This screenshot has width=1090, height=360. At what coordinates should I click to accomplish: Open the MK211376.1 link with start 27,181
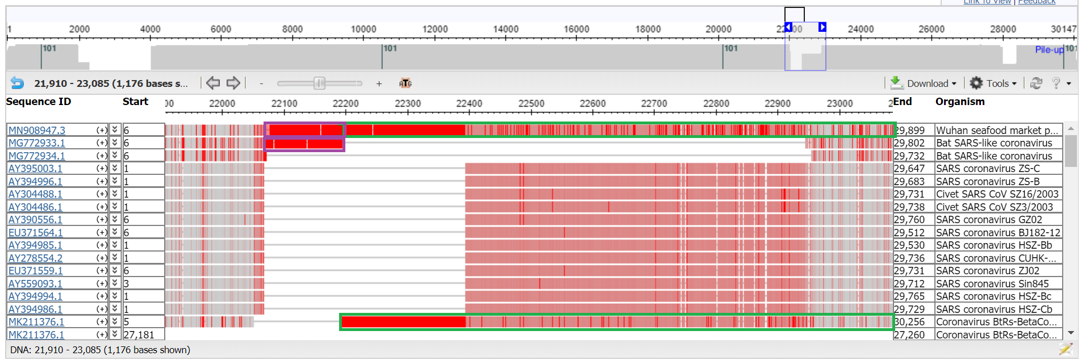[36, 334]
